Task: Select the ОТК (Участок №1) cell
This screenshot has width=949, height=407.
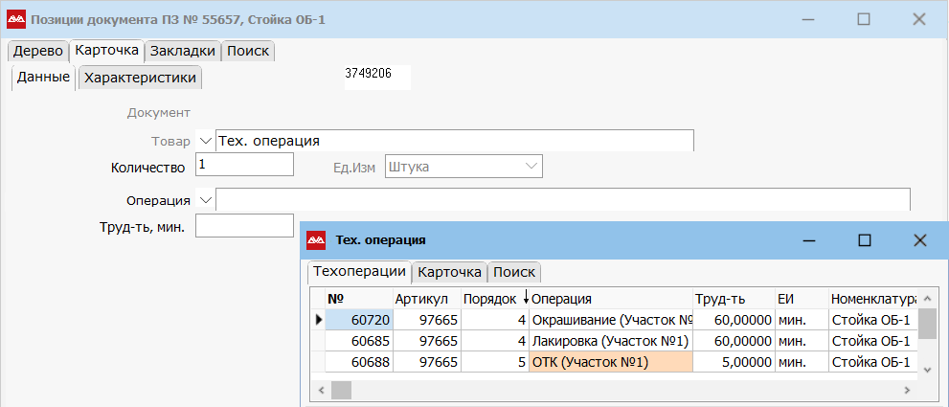Action: (610, 362)
